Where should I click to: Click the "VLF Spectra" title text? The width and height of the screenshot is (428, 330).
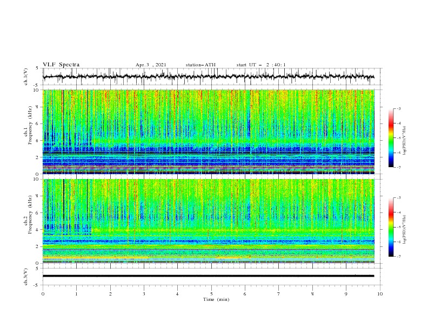[x=61, y=65]
